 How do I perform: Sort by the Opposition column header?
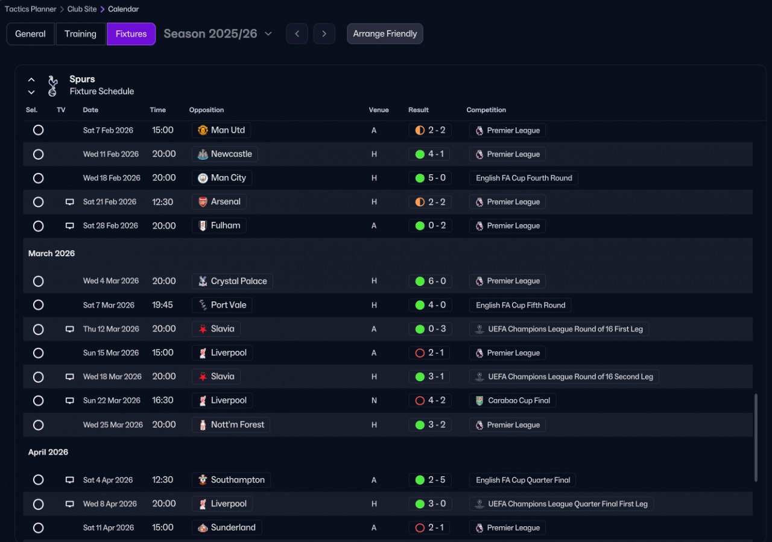[206, 110]
